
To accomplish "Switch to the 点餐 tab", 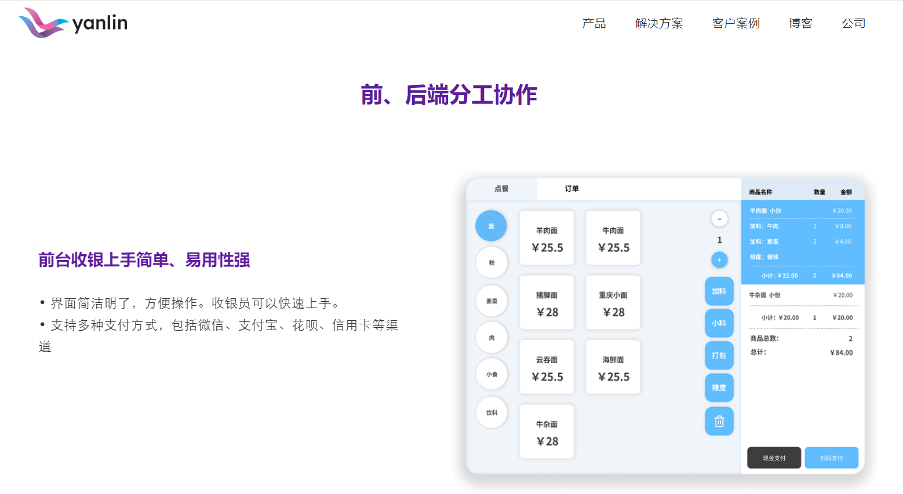I will pyautogui.click(x=501, y=189).
